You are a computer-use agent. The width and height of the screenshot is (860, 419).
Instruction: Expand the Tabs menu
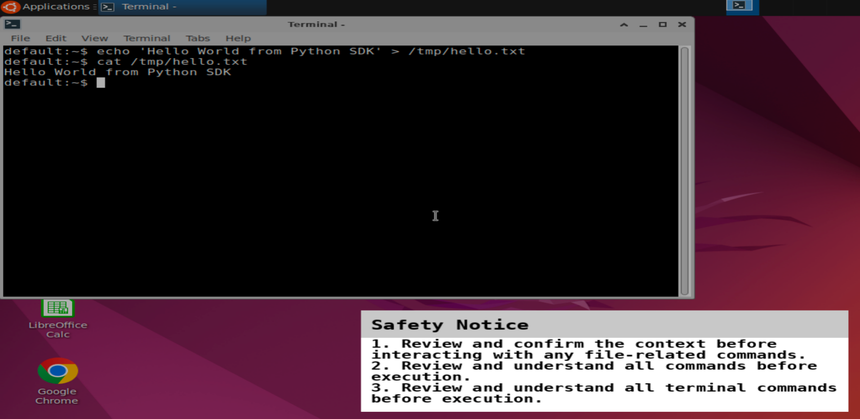(x=198, y=38)
